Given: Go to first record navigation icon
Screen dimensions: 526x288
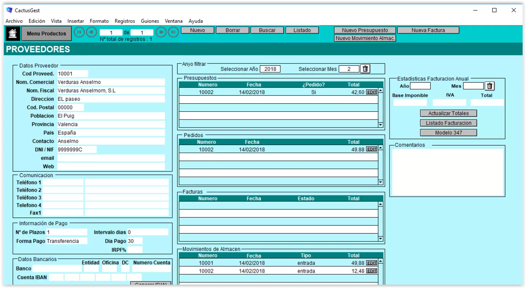Looking at the screenshot, I should pyautogui.click(x=79, y=32).
